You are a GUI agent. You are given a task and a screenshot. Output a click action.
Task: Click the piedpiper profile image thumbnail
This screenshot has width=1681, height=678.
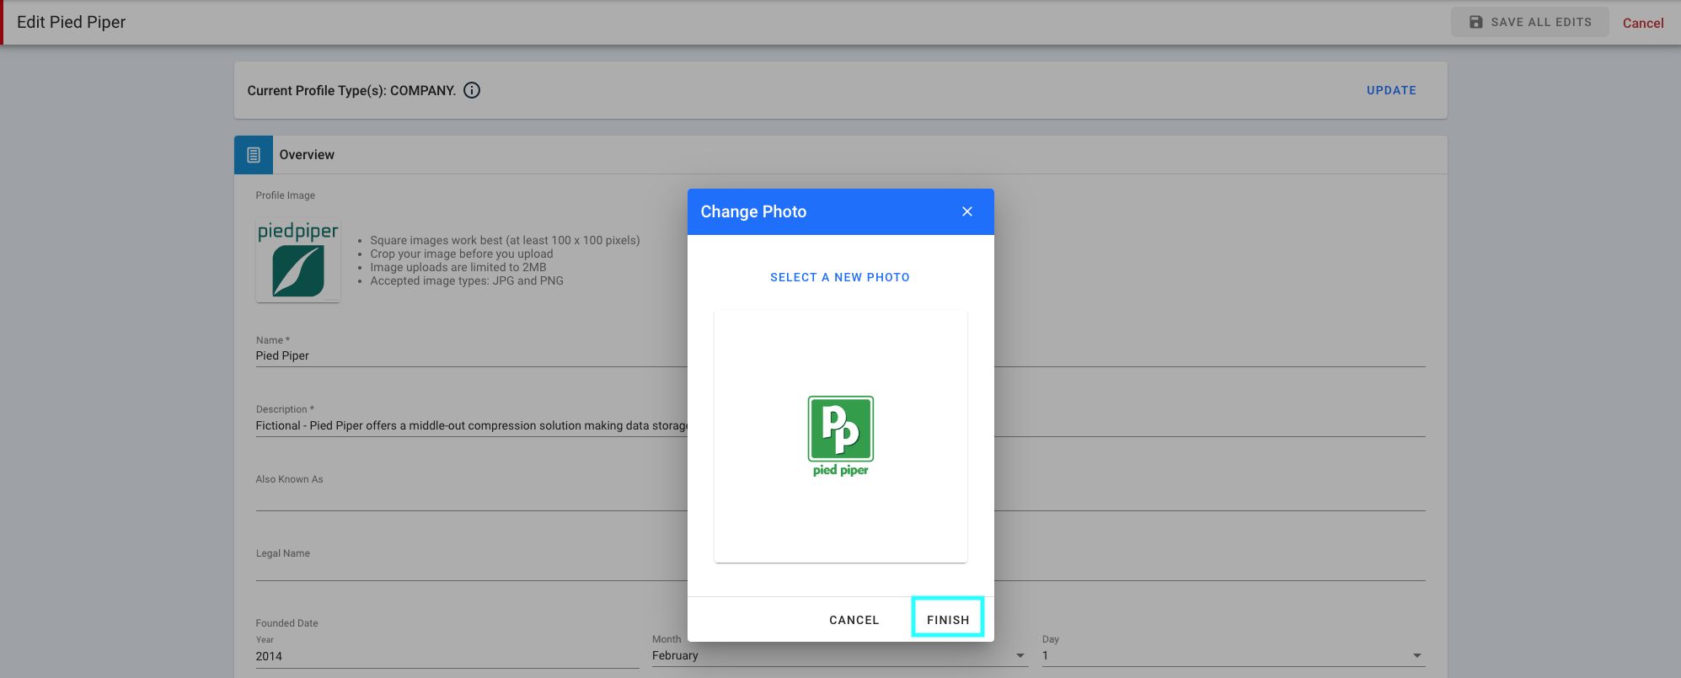coord(298,260)
